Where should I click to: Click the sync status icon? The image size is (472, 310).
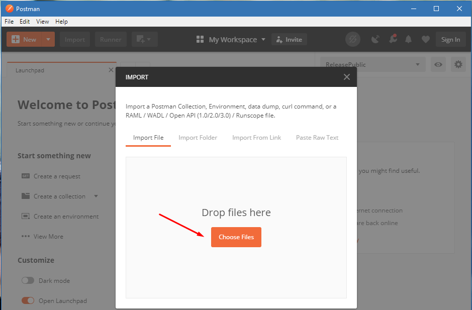[x=353, y=39]
